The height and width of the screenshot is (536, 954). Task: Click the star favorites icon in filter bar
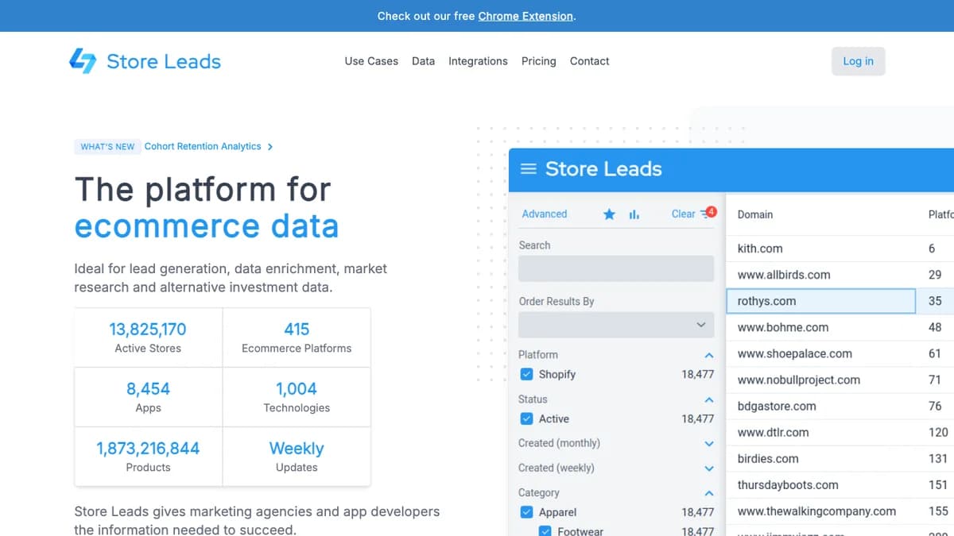click(x=609, y=214)
